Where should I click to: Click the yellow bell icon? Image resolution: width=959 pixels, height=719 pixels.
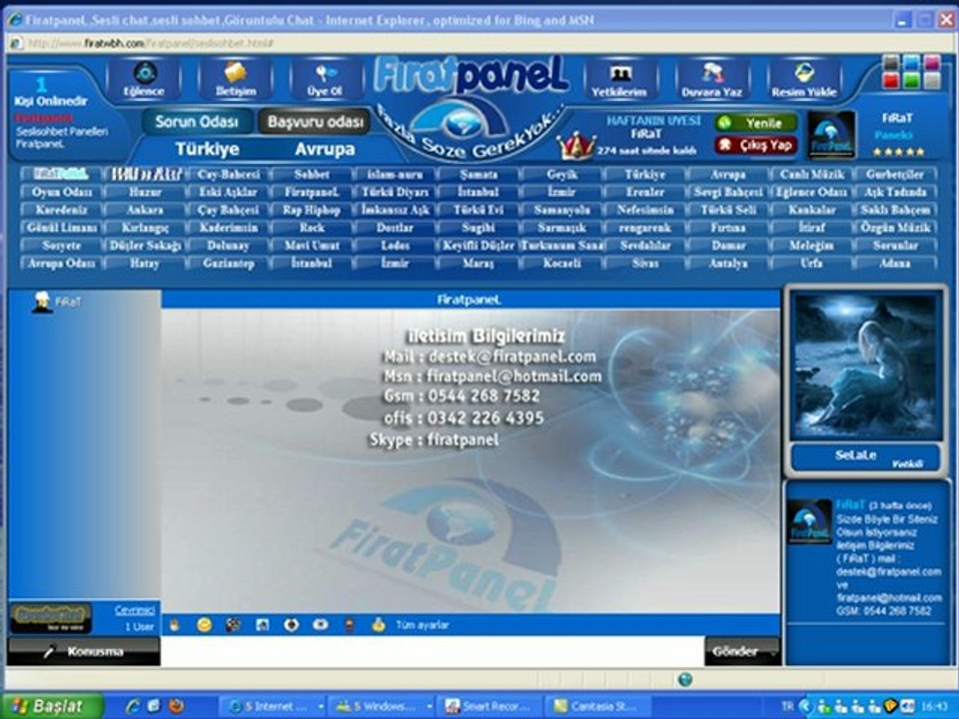[379, 625]
